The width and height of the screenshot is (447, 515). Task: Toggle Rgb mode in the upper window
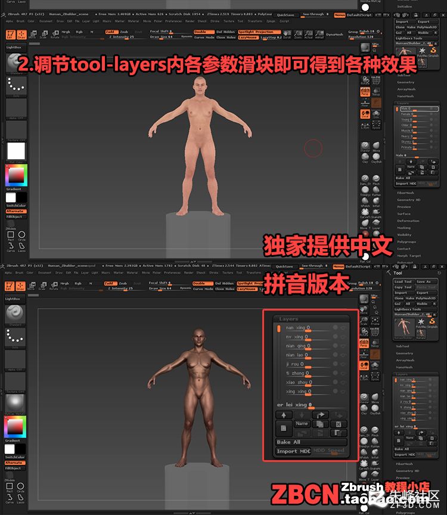click(x=79, y=32)
